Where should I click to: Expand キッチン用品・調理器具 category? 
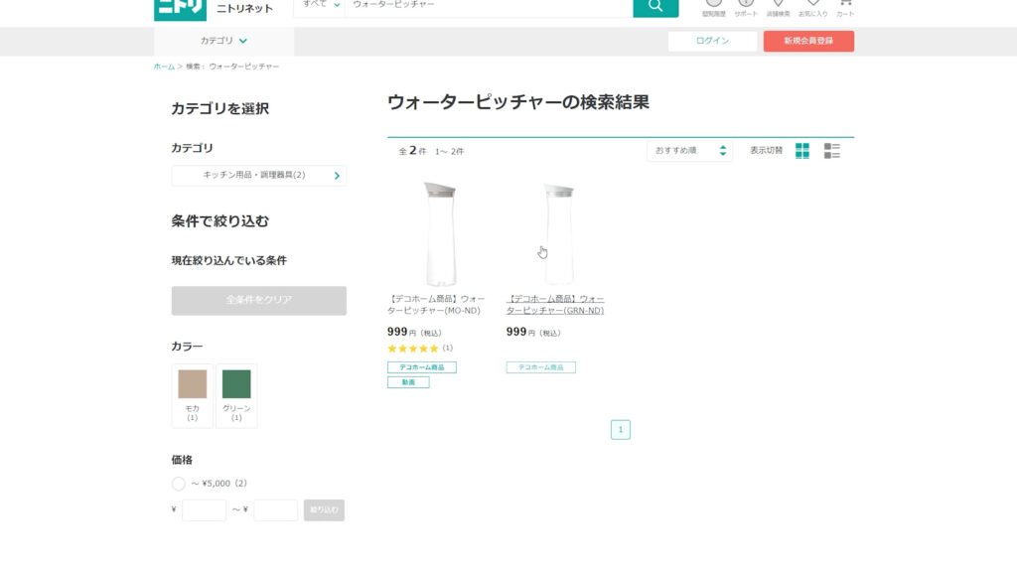(259, 176)
